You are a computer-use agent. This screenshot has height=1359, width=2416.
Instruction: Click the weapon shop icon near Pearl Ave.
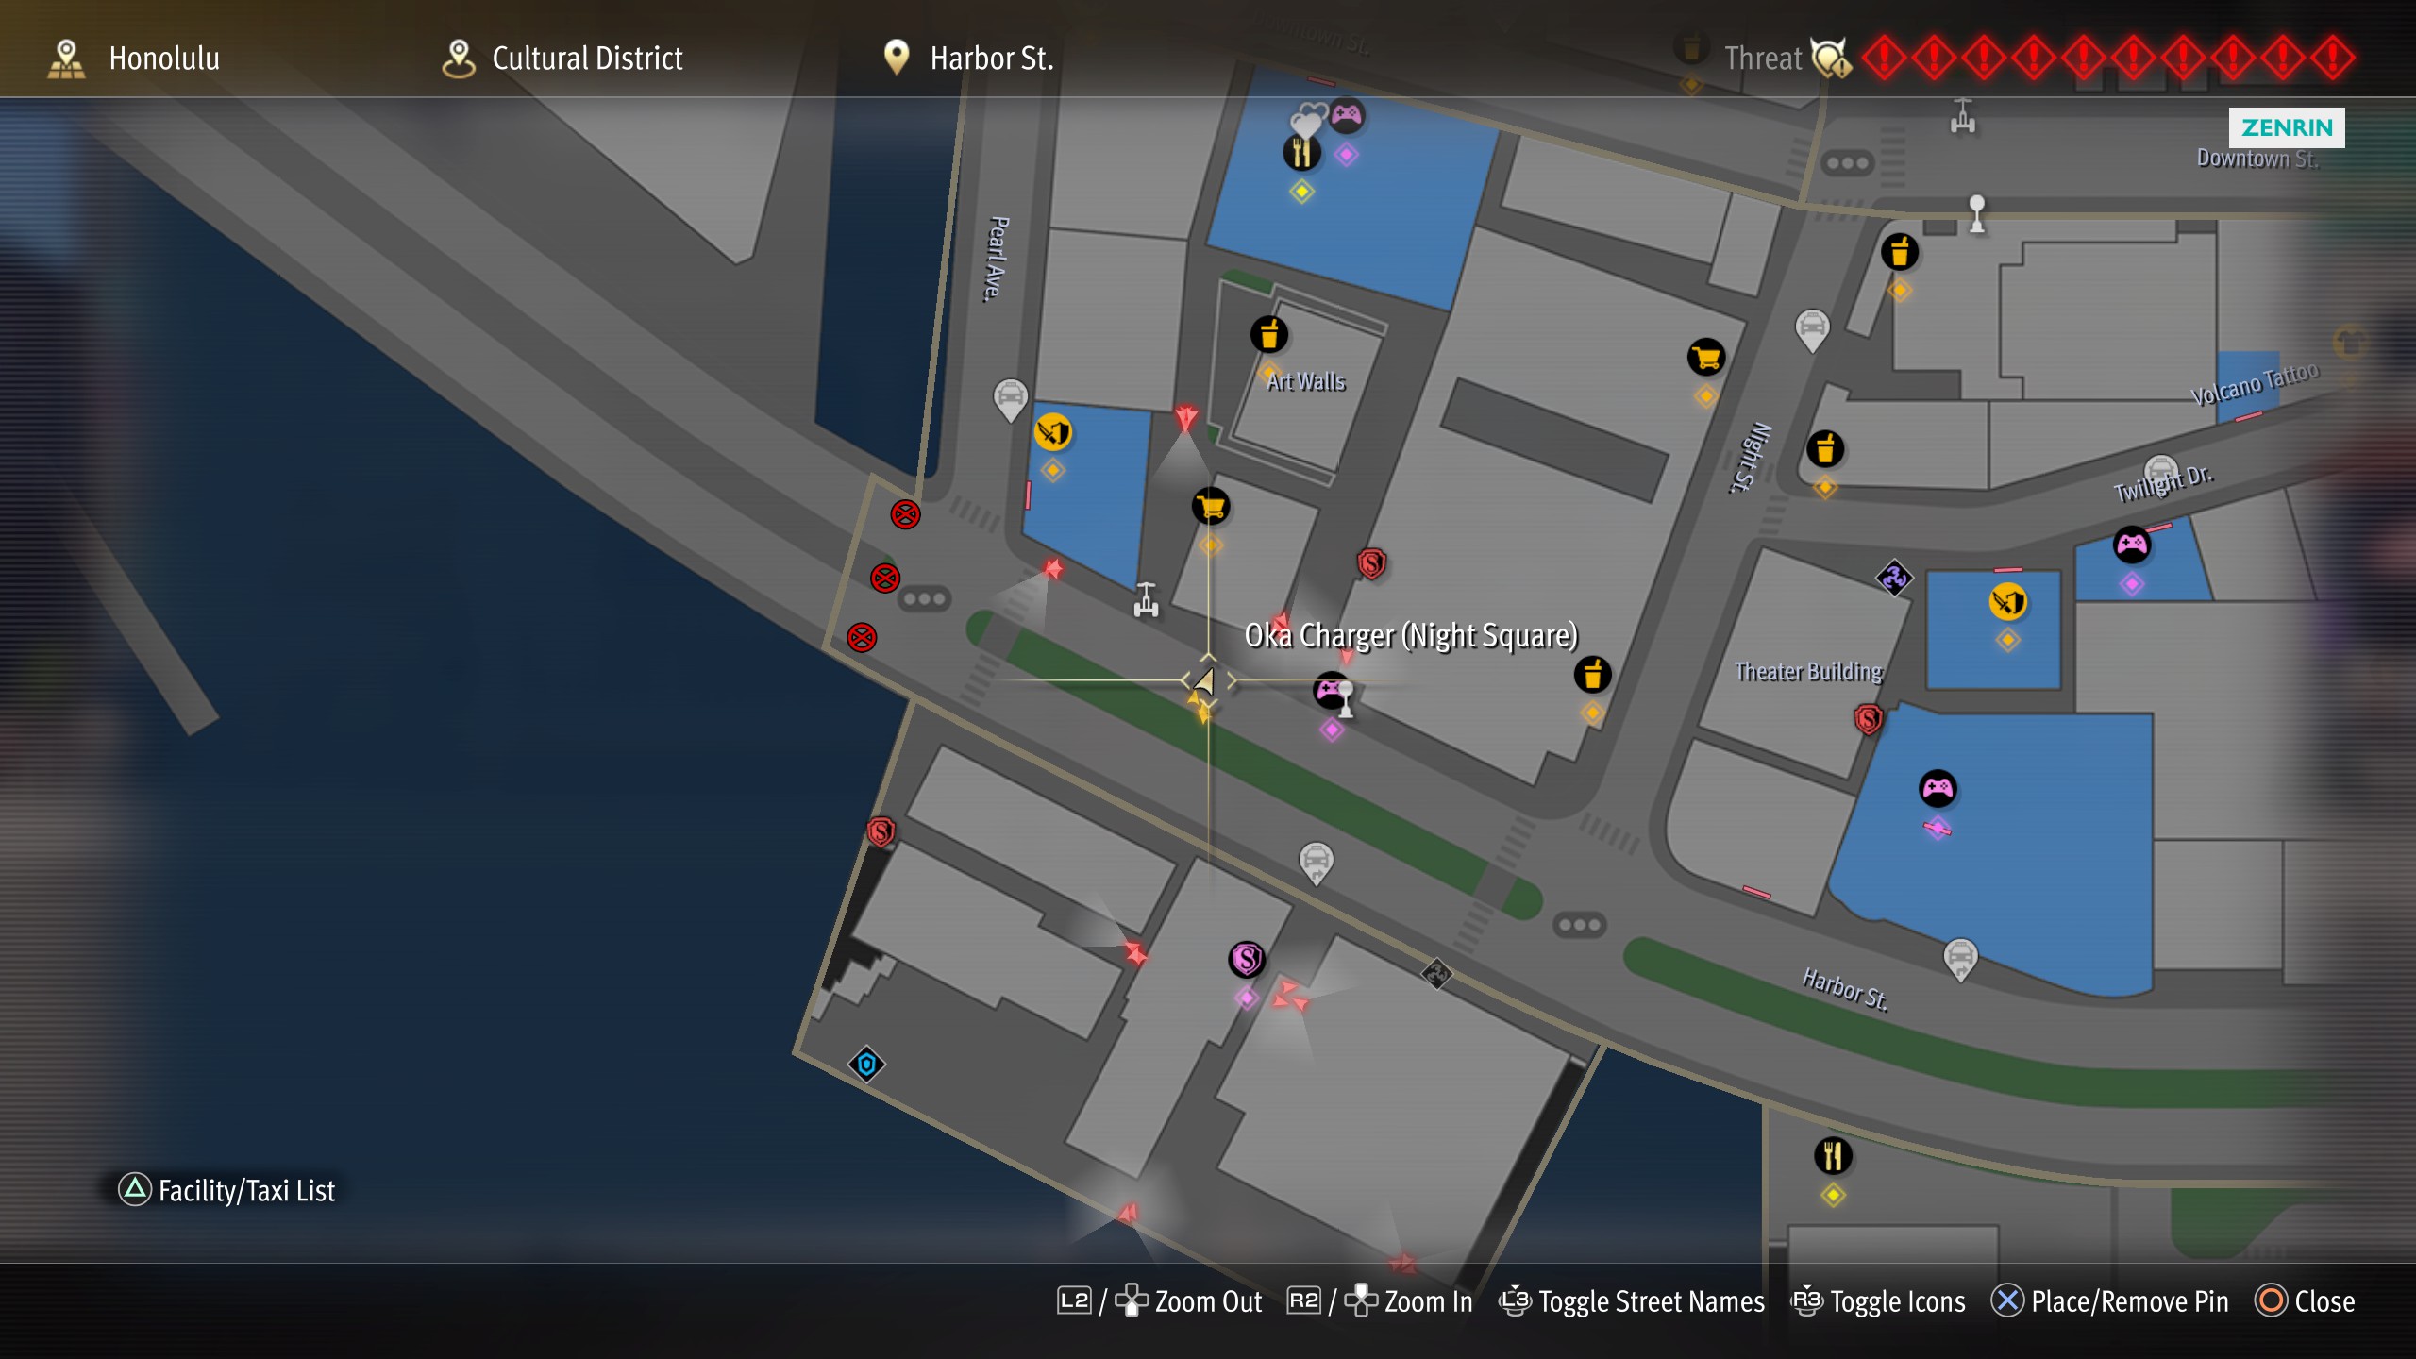coord(1053,432)
